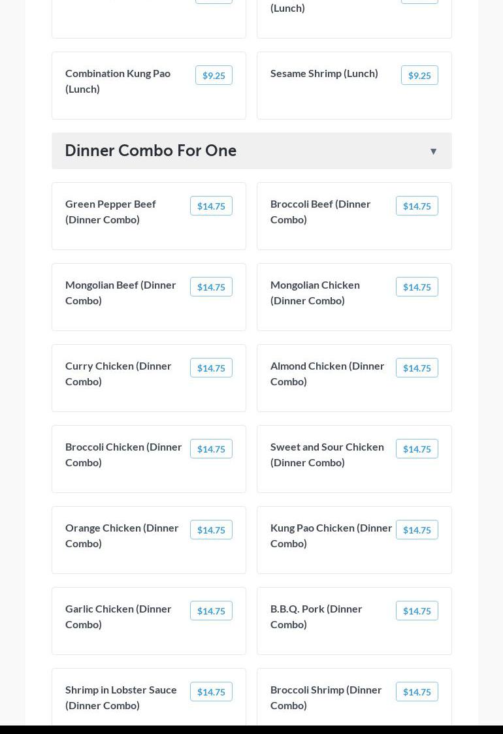Screen dimensions: 503x734
Task: Collapse the Dinner Combo For One section
Action: (433, 152)
